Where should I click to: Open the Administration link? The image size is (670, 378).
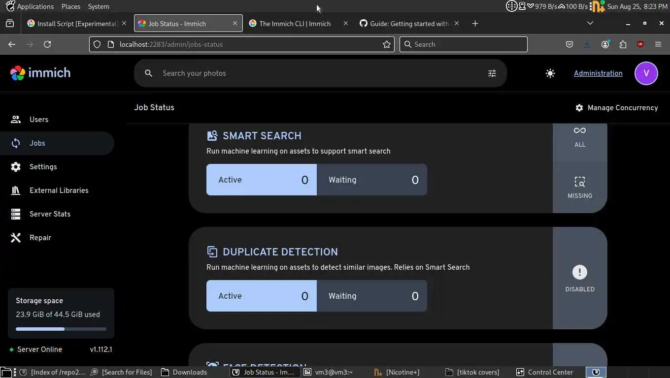[x=598, y=73]
